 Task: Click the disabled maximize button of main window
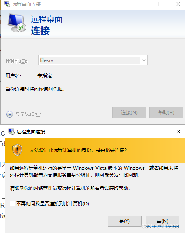[160, 4]
